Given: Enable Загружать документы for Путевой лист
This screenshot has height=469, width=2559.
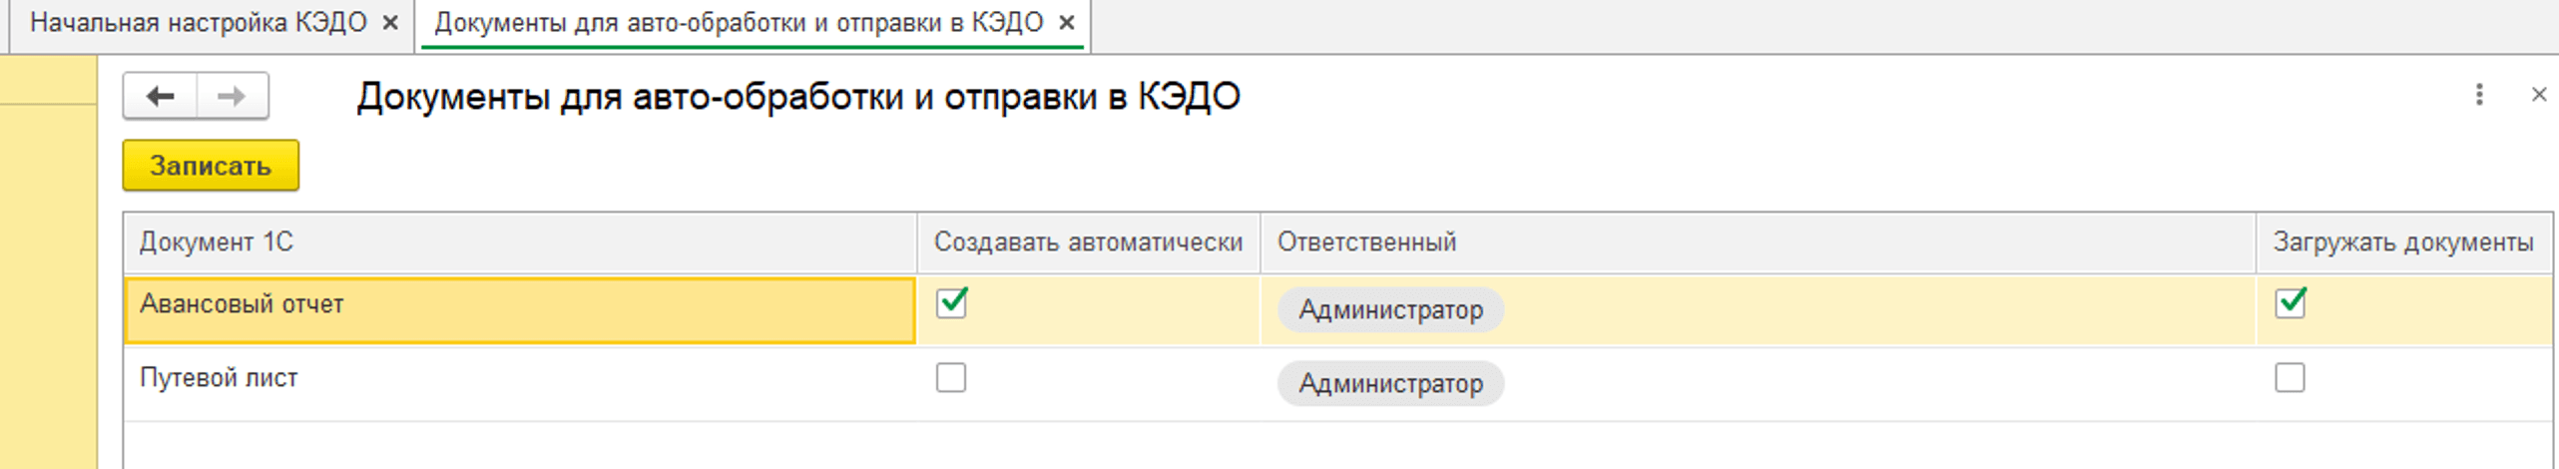Looking at the screenshot, I should pyautogui.click(x=2291, y=377).
